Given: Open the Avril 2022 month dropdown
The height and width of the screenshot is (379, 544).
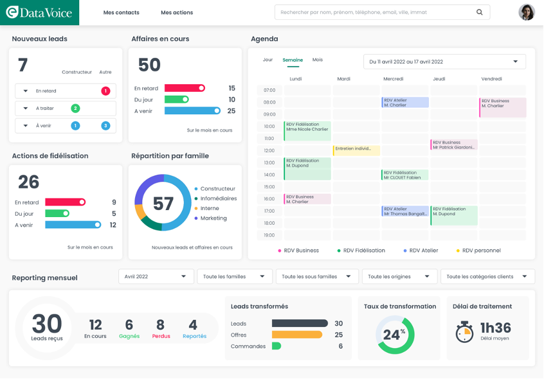Looking at the screenshot, I should click(156, 276).
